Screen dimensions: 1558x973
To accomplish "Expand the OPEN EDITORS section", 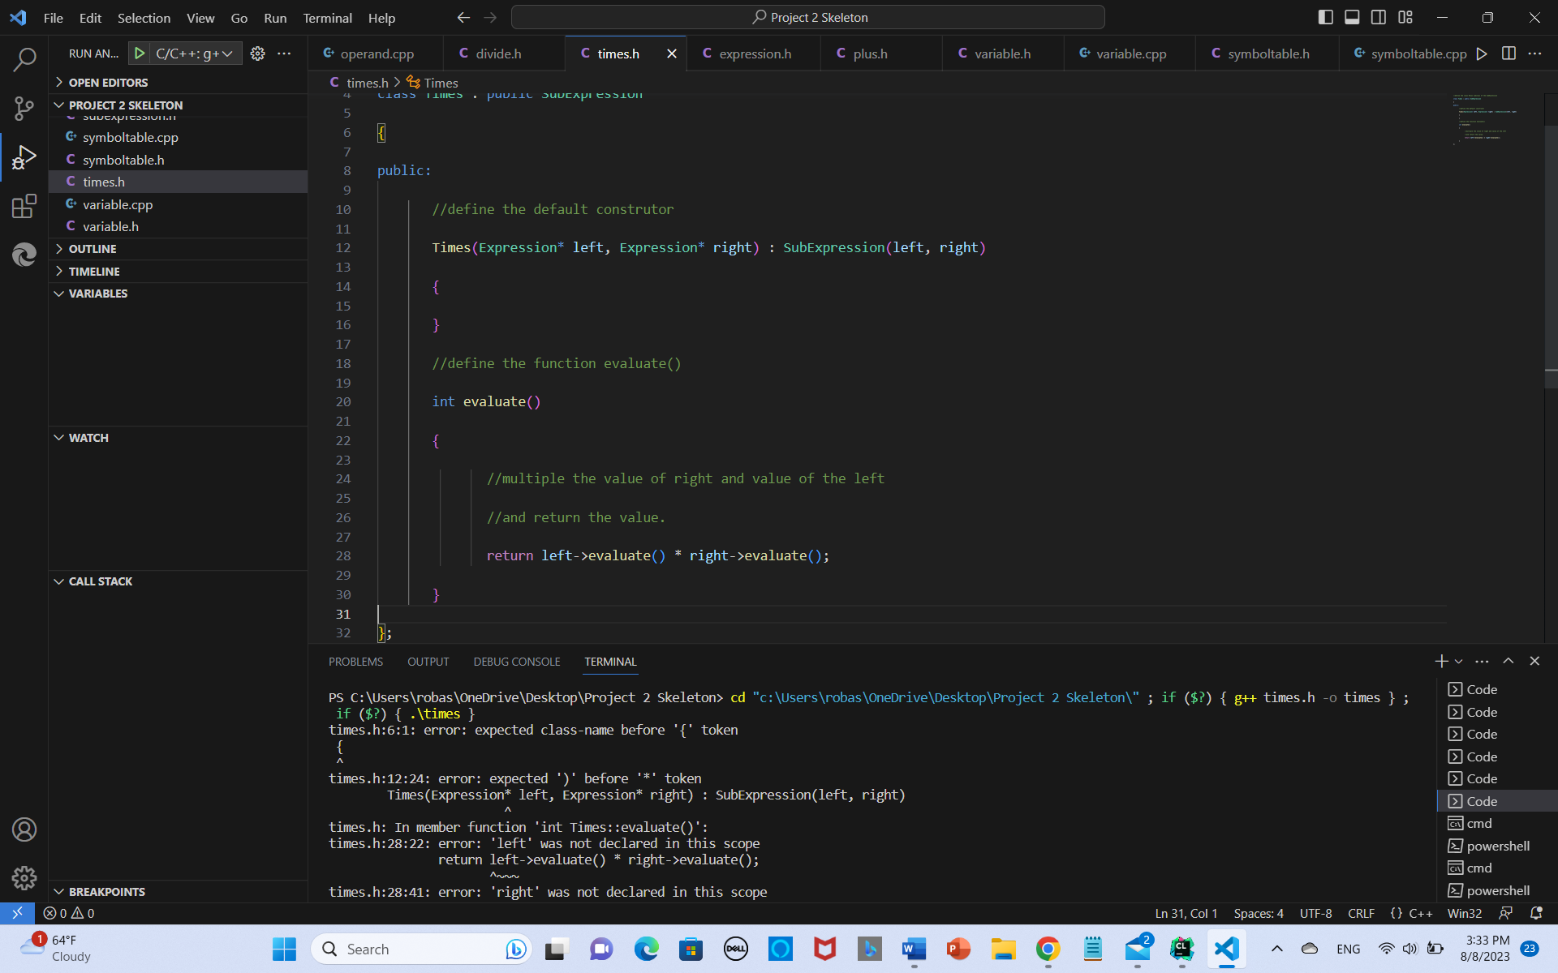I will pos(108,83).
